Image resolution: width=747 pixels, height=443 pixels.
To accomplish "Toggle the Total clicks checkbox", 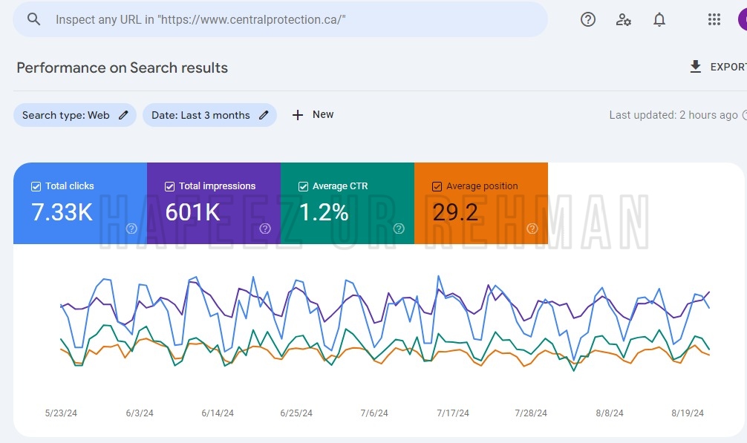I will click(x=36, y=186).
